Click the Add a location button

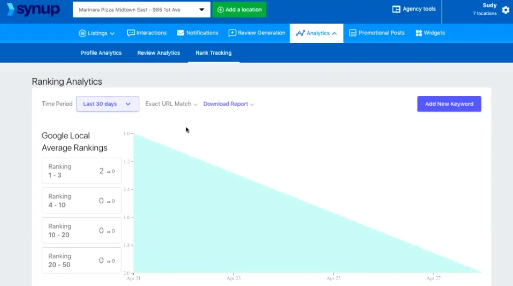(239, 10)
